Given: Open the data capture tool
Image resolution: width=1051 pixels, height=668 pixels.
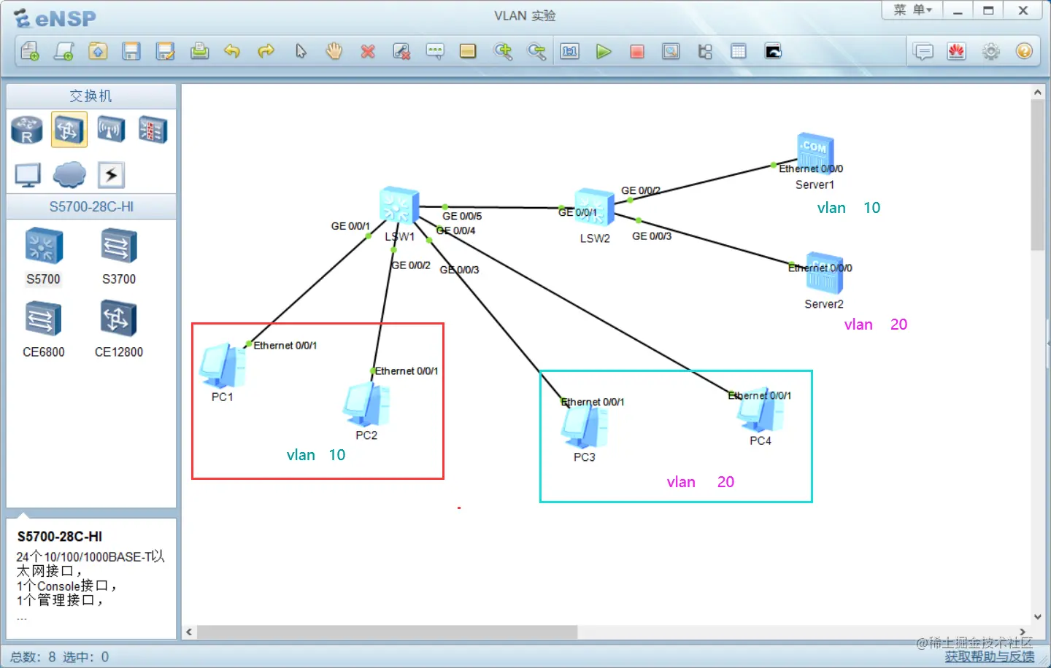Looking at the screenshot, I should 671,51.
